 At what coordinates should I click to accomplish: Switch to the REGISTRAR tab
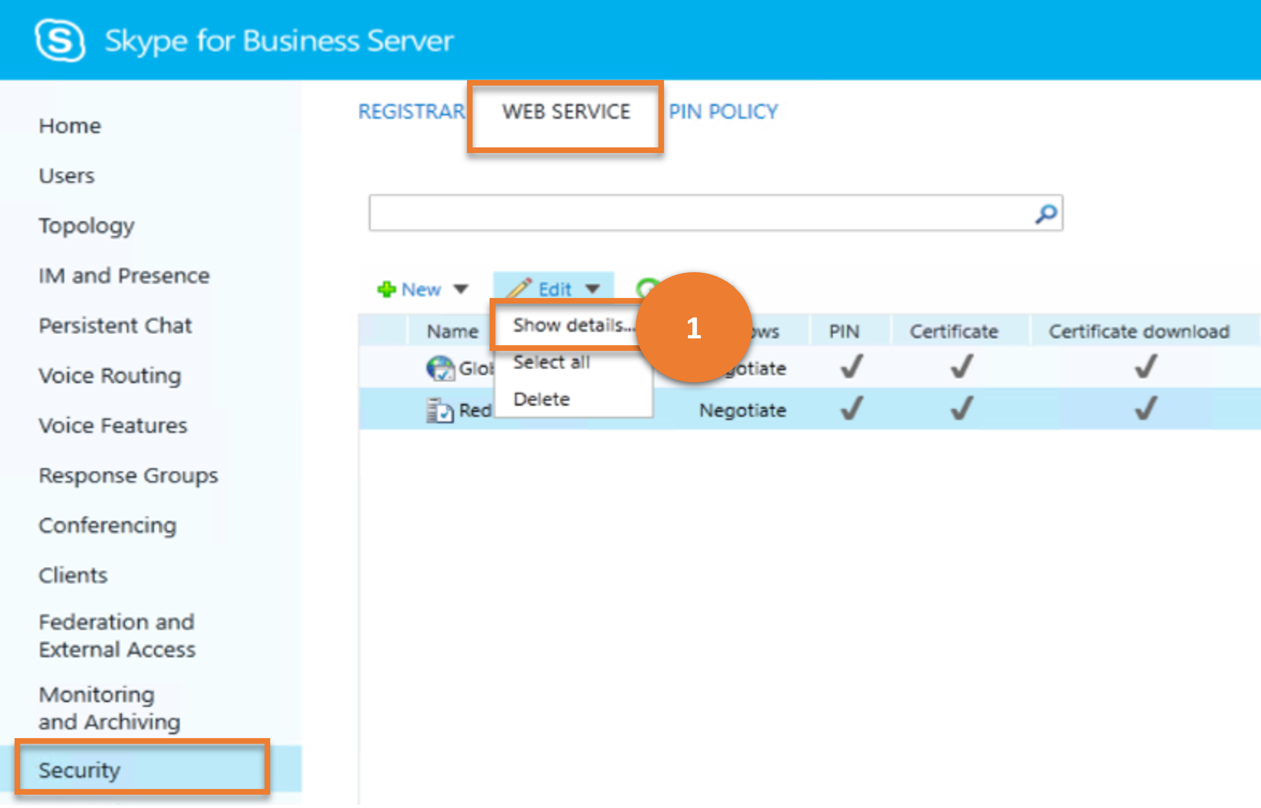click(x=412, y=112)
